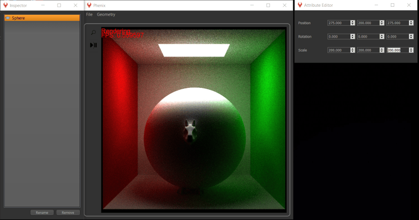
Task: Click the Phenix logo in title bar
Action: click(x=89, y=5)
